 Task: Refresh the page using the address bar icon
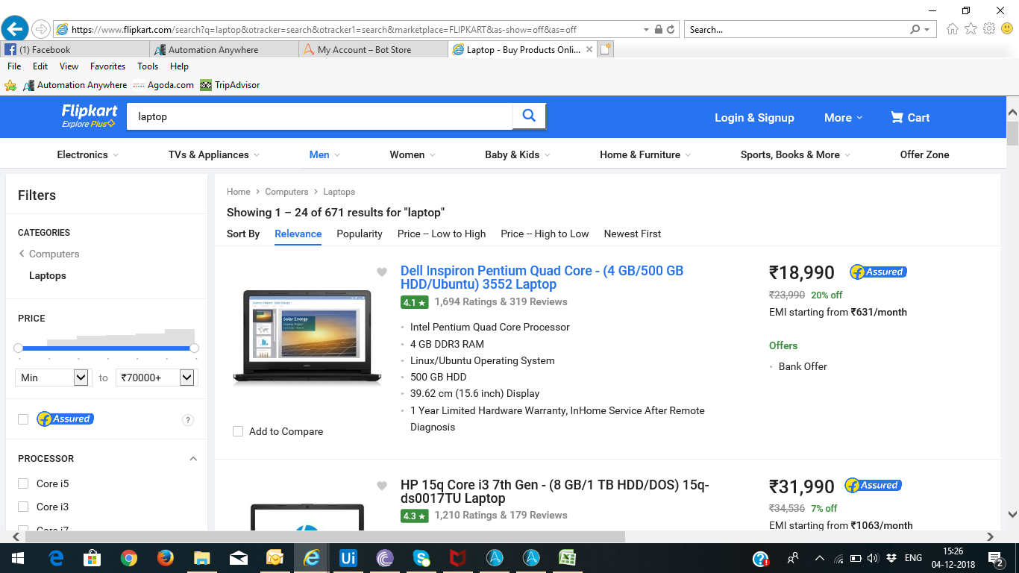(x=671, y=30)
